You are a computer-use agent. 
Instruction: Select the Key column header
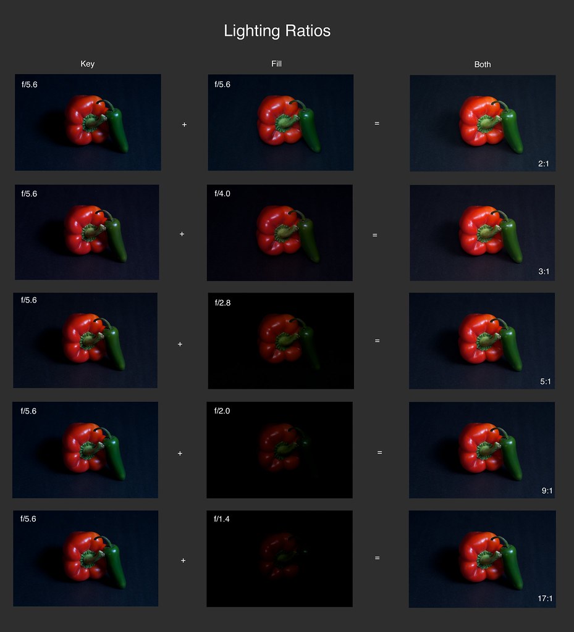click(x=88, y=64)
